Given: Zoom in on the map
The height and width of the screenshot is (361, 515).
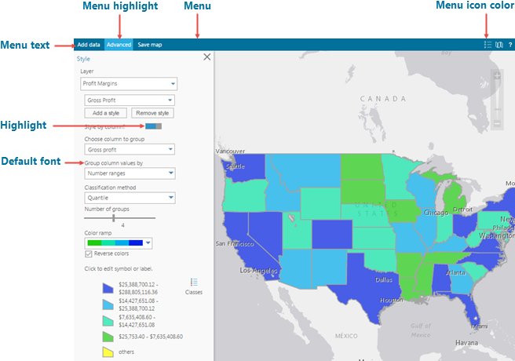Looking at the screenshot, I should tap(496, 77).
